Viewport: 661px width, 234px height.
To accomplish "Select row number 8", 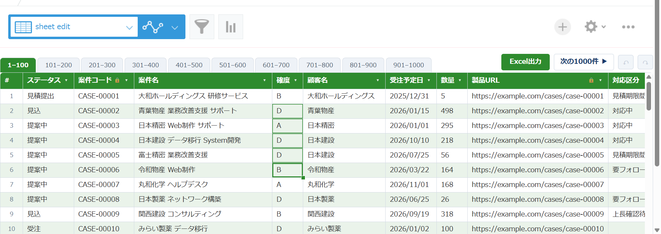I will [x=11, y=199].
